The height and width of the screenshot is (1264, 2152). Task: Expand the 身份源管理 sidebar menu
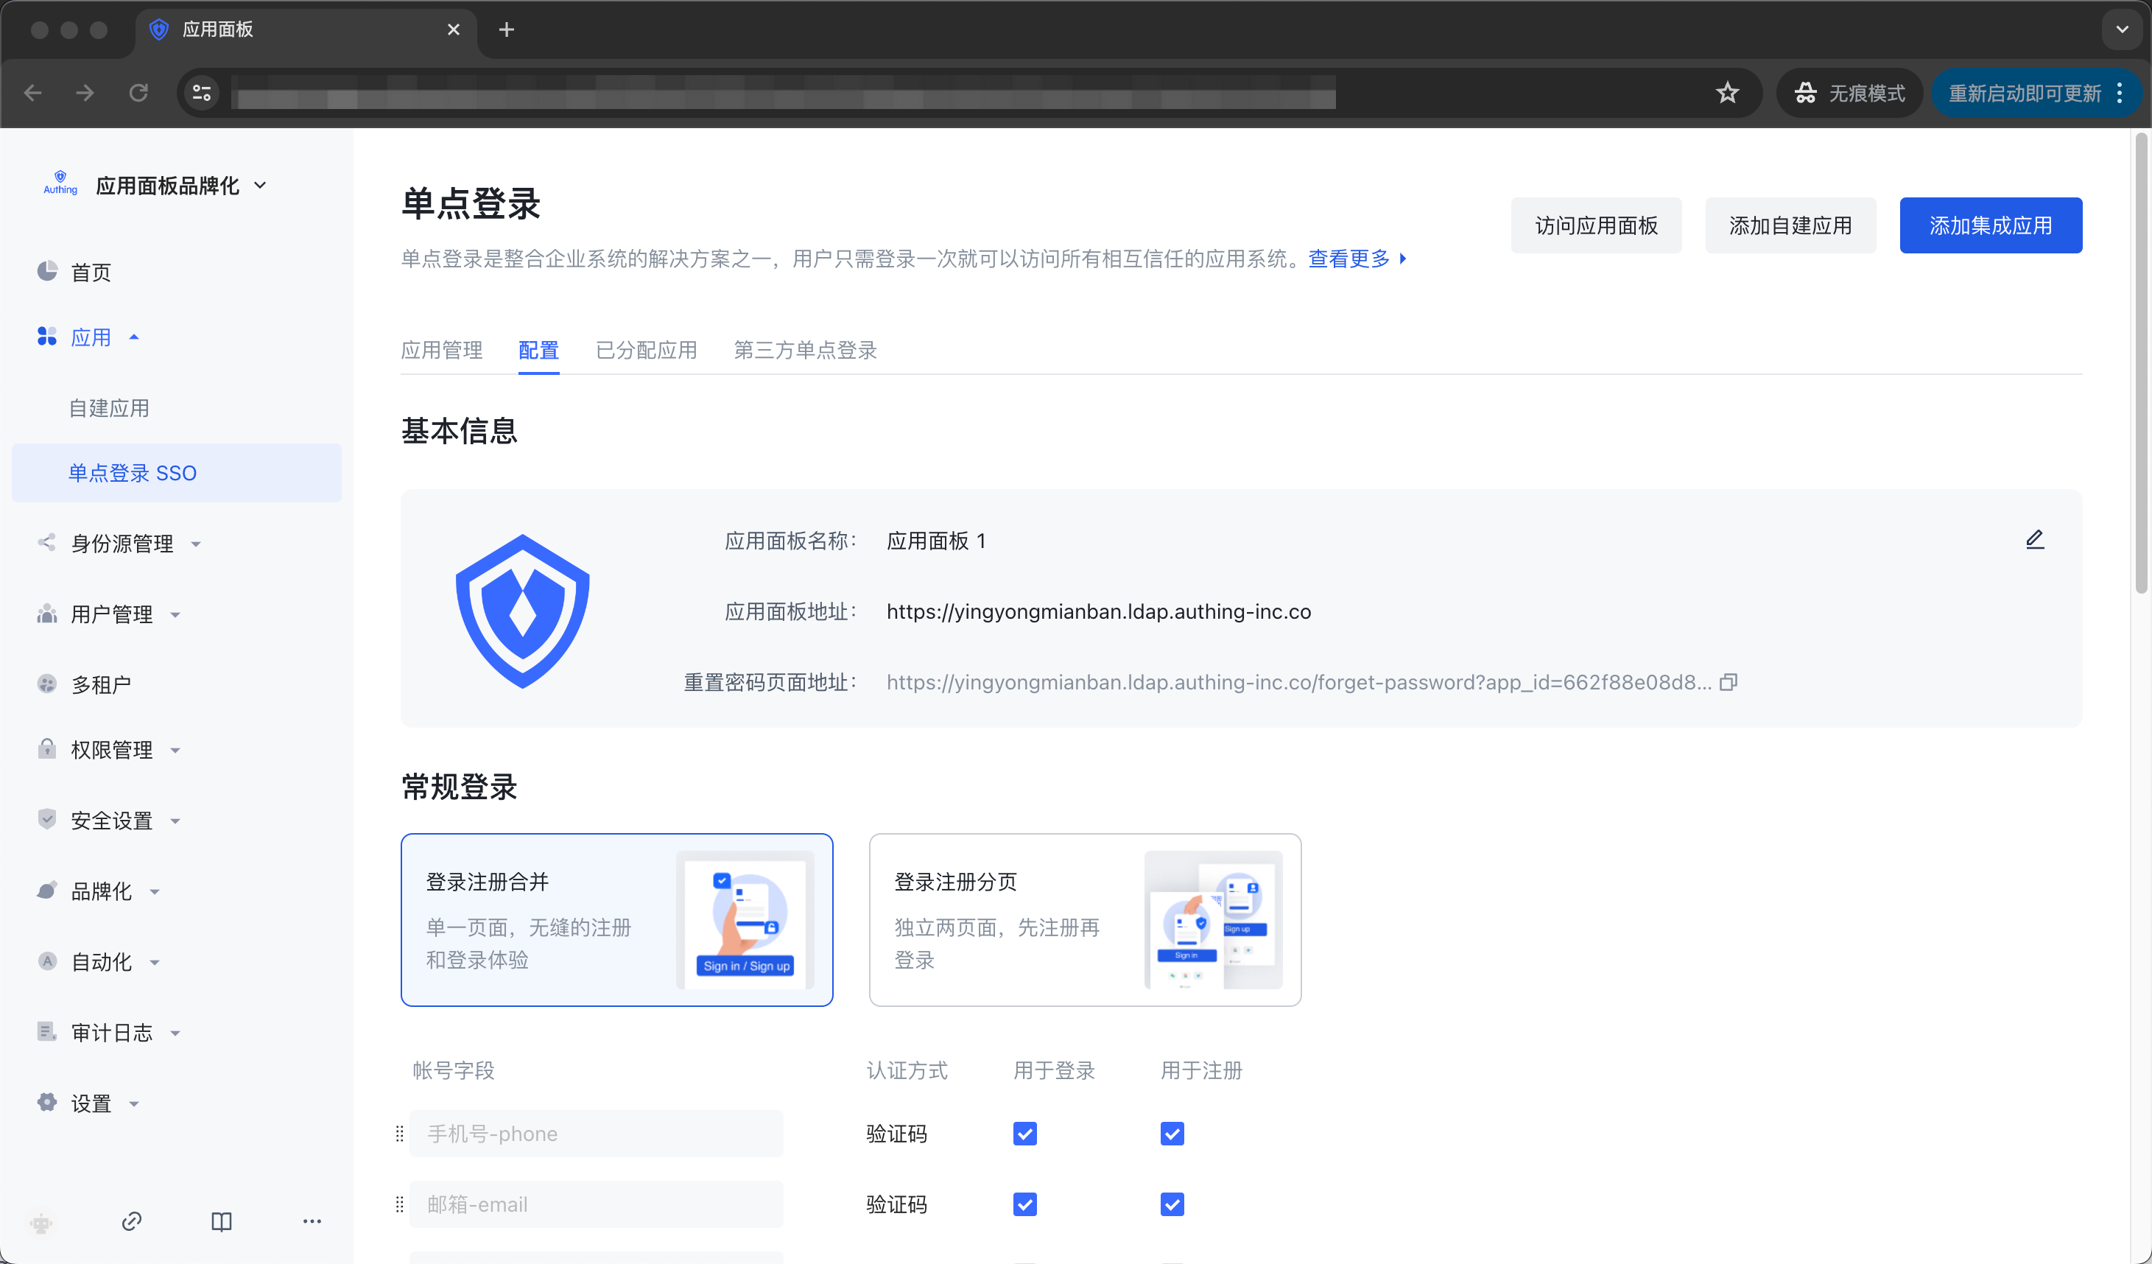(122, 543)
